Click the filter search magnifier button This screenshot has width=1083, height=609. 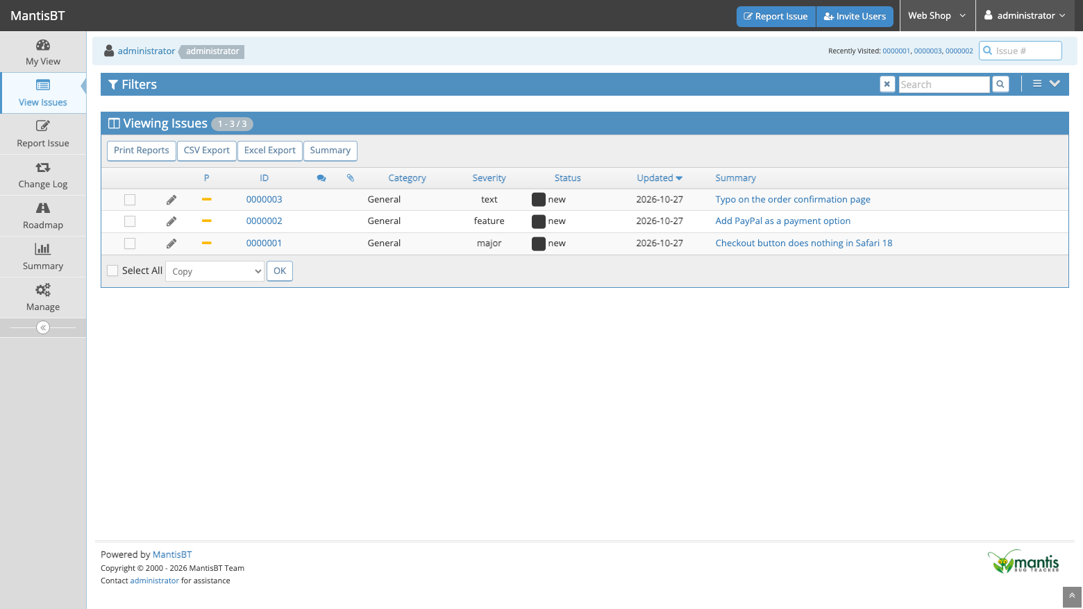click(x=1000, y=85)
